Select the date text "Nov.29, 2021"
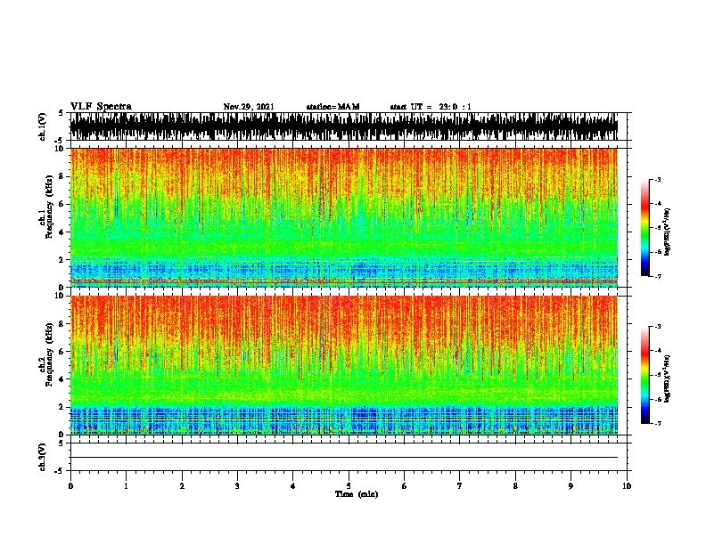This screenshot has width=706, height=545. coord(249,107)
